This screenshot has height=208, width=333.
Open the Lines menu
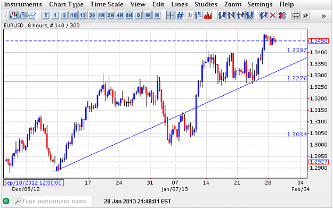click(x=180, y=4)
